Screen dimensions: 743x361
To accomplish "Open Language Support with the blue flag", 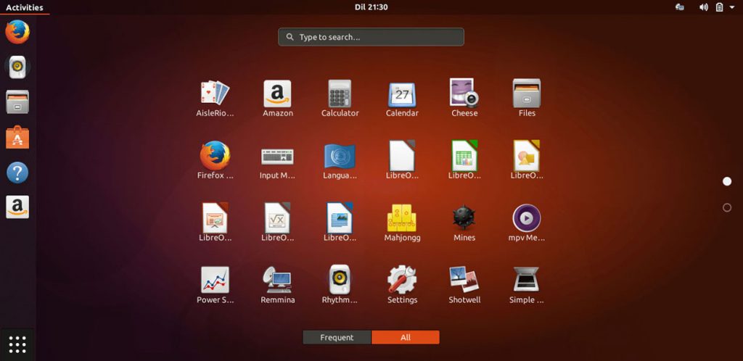I will [x=340, y=156].
